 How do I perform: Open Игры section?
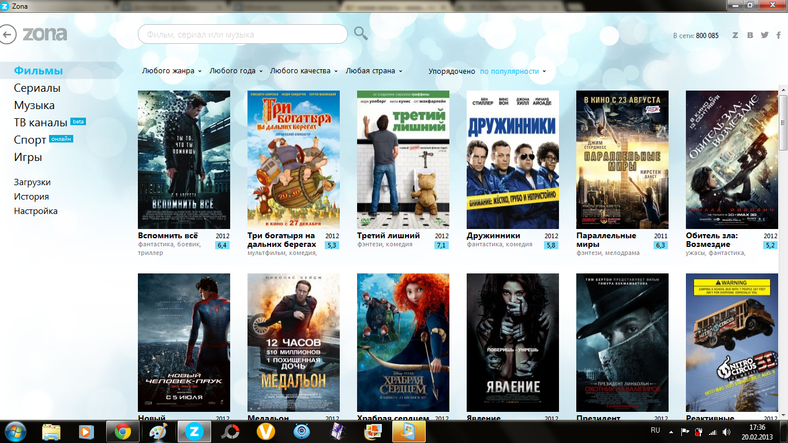click(28, 157)
